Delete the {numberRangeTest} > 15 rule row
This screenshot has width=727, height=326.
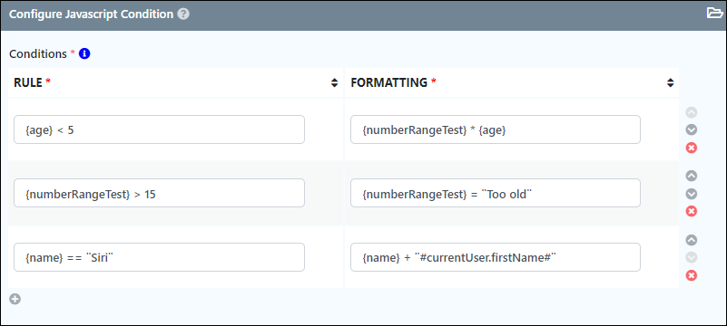point(692,211)
